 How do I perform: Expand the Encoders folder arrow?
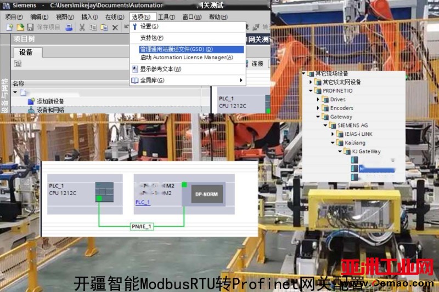coord(318,108)
